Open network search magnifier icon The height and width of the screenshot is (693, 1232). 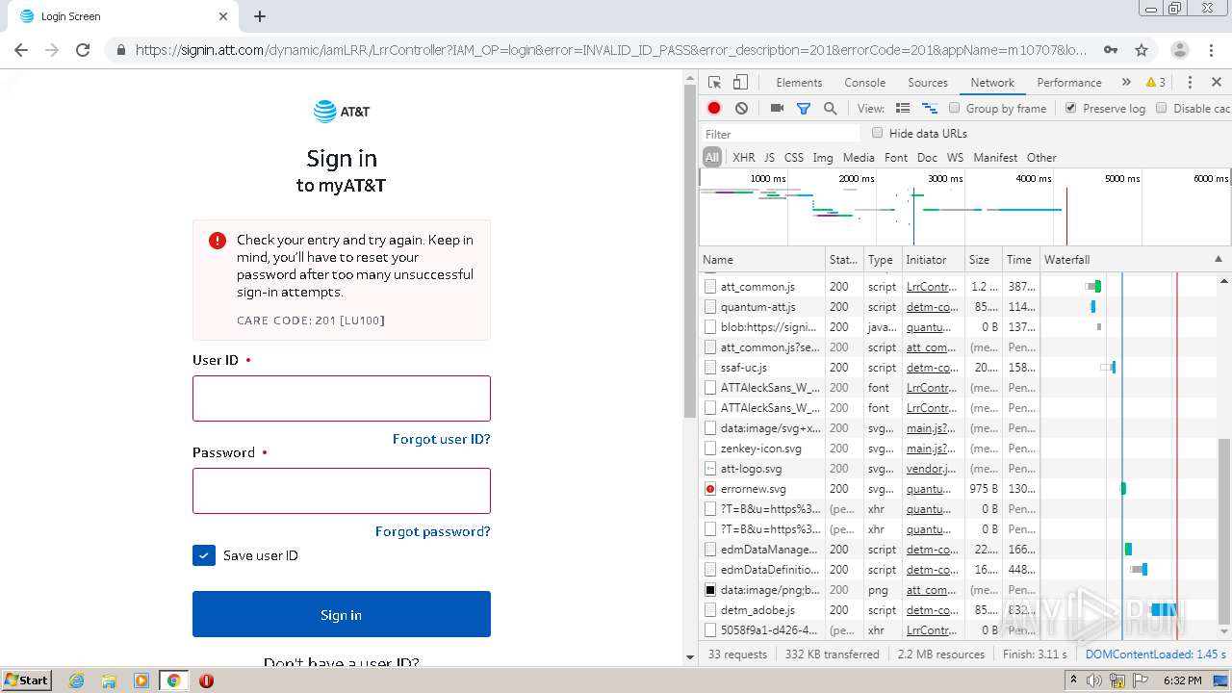(830, 109)
